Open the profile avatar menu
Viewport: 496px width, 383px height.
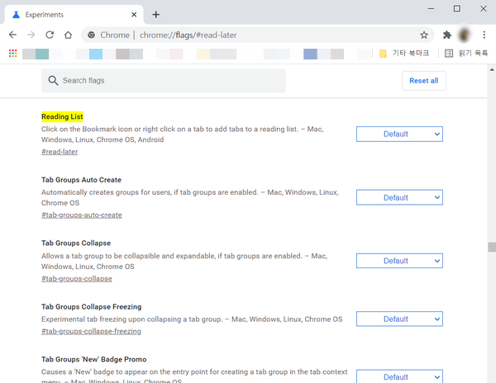click(x=465, y=35)
